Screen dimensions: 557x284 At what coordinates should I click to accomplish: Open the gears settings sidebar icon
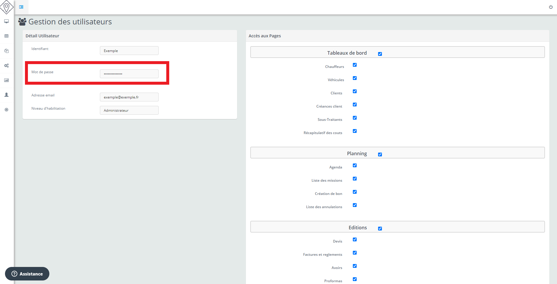coord(6,66)
